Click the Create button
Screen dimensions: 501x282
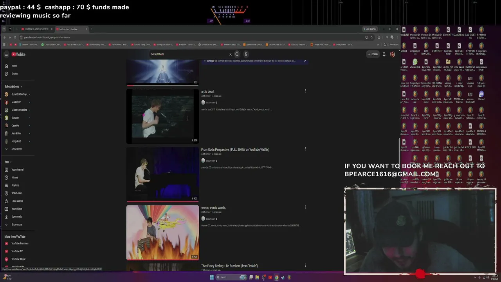(373, 54)
